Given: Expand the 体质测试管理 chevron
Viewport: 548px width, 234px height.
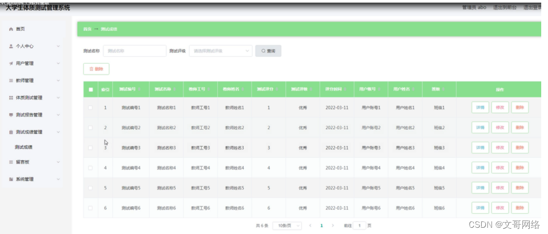Looking at the screenshot, I should tap(58, 97).
